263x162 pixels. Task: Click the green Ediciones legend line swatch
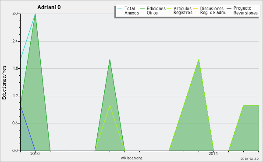point(142,8)
